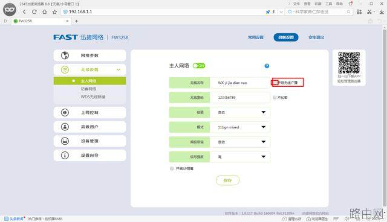
Task: Click the wireless name field WX ji jia dian nao
Action: 240,83
